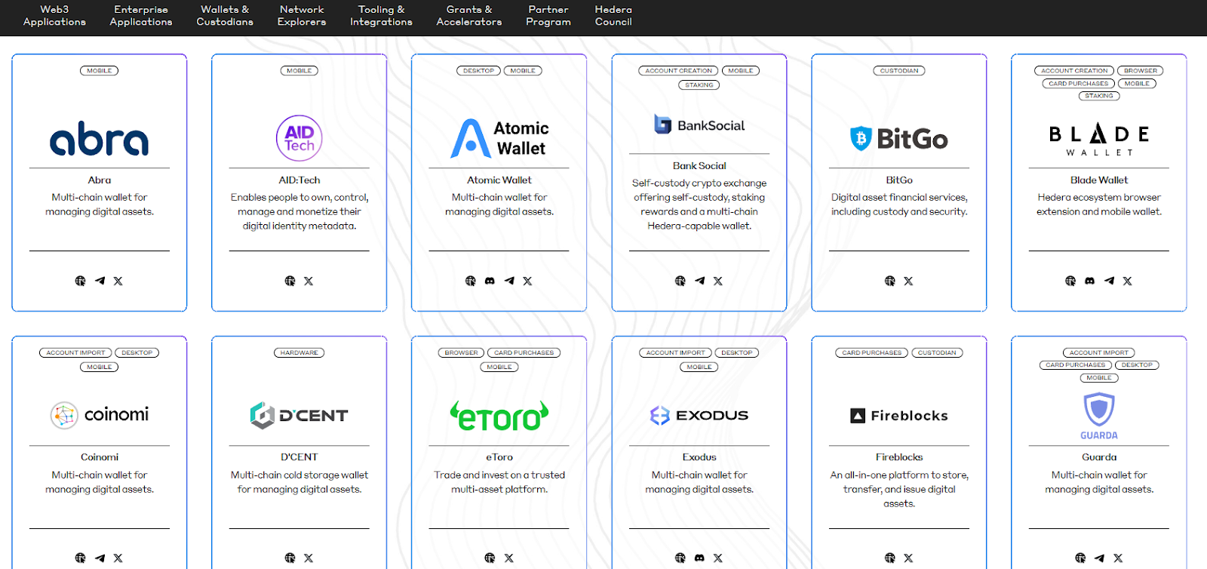The image size is (1207, 569).
Task: Open Bank Social website globe icon
Action: click(x=680, y=281)
